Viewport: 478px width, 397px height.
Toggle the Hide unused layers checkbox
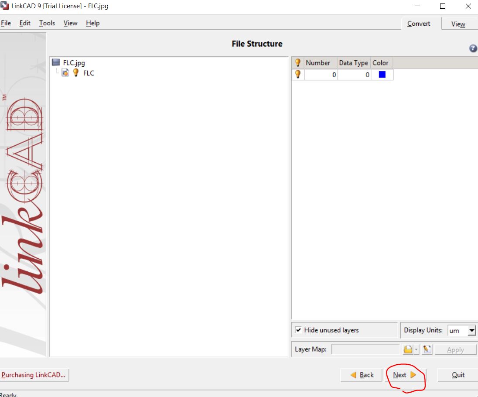298,330
